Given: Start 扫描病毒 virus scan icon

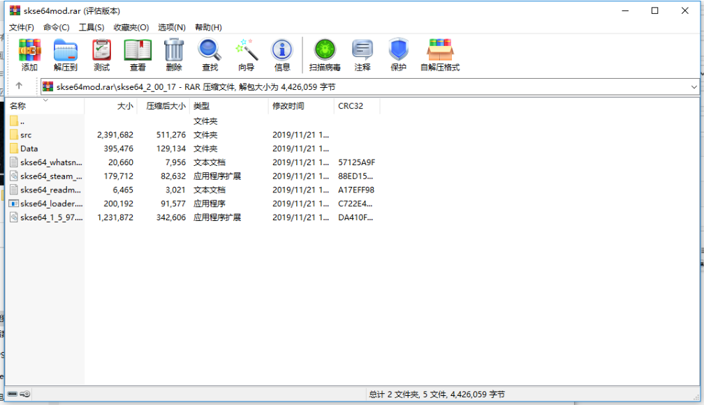Looking at the screenshot, I should pyautogui.click(x=324, y=54).
